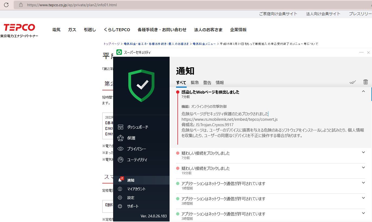Reload the page in browser
Viewport: 372px width, 222px height.
(6, 5)
